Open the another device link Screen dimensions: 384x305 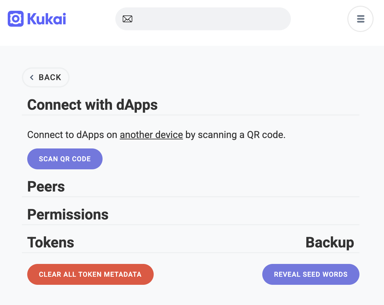coord(151,135)
